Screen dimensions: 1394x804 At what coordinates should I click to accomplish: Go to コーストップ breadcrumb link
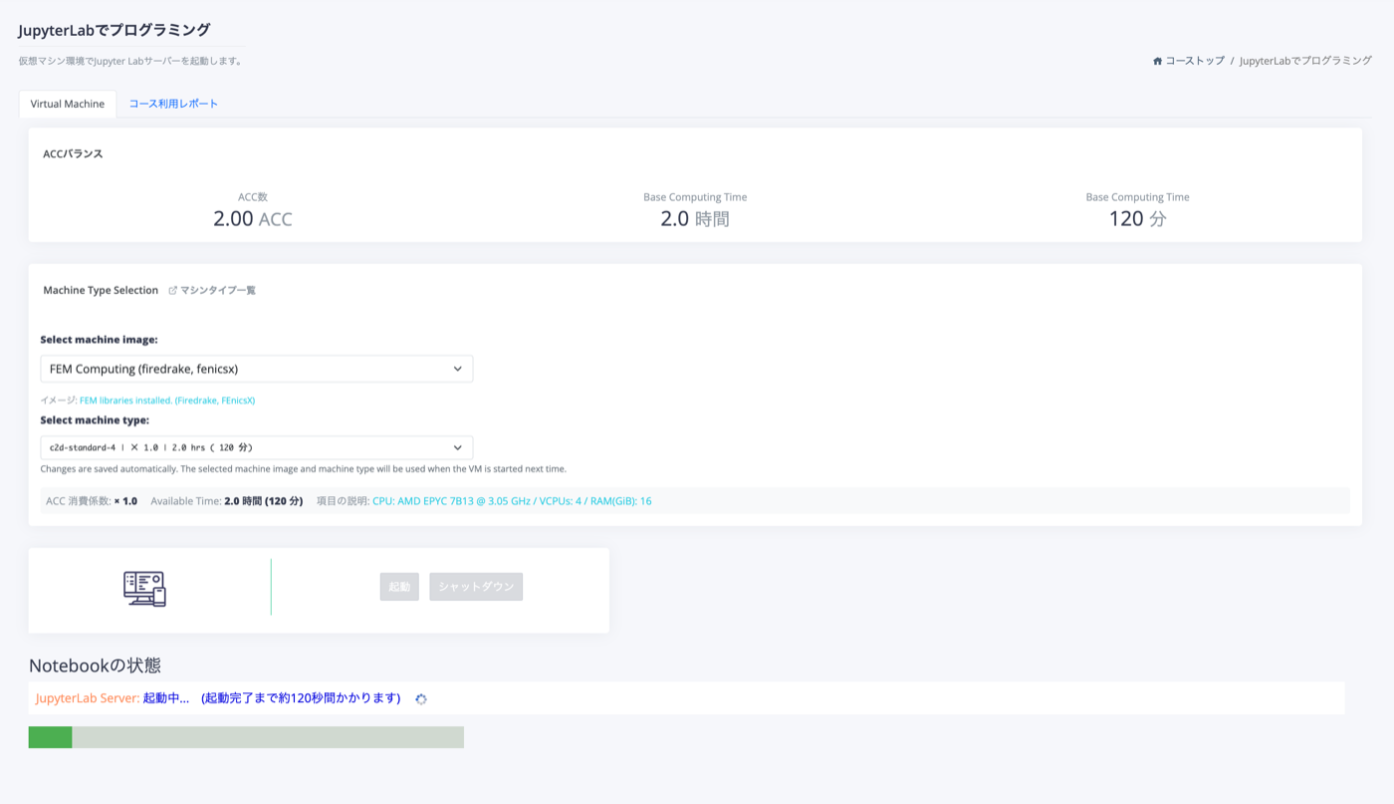coord(1195,61)
